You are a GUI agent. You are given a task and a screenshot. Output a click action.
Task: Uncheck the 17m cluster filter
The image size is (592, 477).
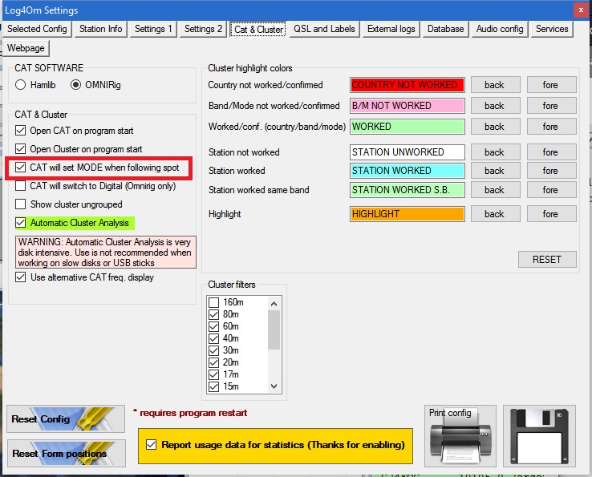[213, 374]
